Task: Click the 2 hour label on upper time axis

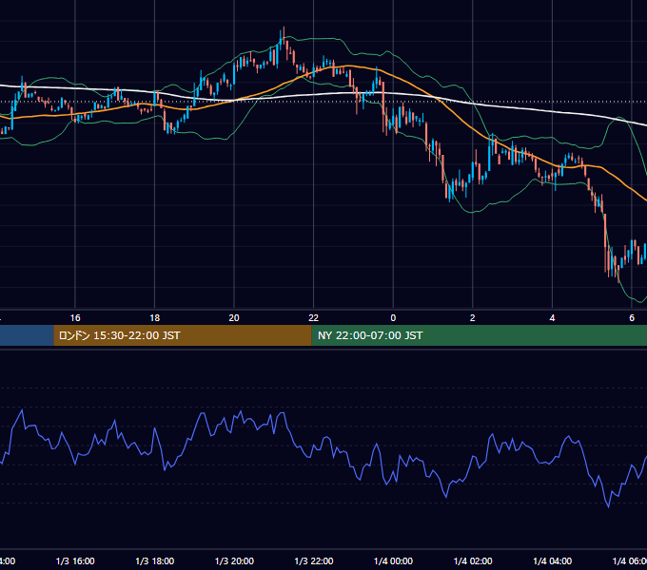Action: 473,318
